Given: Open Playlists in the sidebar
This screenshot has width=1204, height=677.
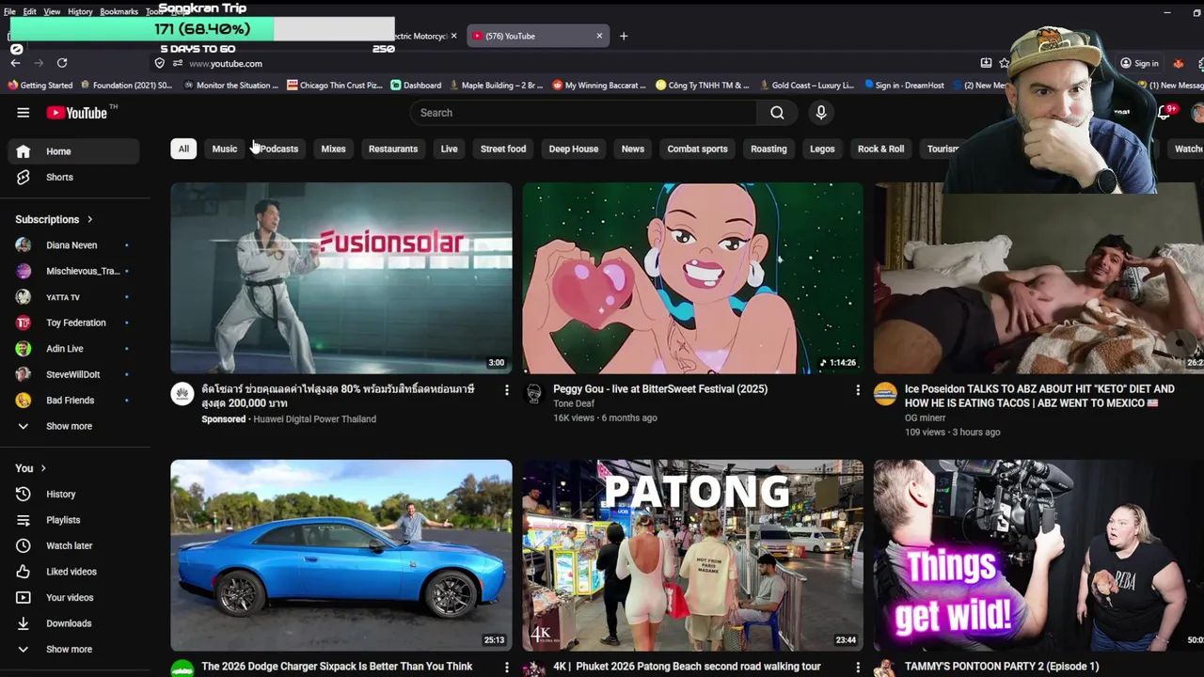Looking at the screenshot, I should (x=75, y=520).
